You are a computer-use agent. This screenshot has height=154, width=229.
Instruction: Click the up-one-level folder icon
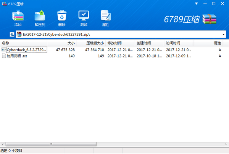(12, 34)
